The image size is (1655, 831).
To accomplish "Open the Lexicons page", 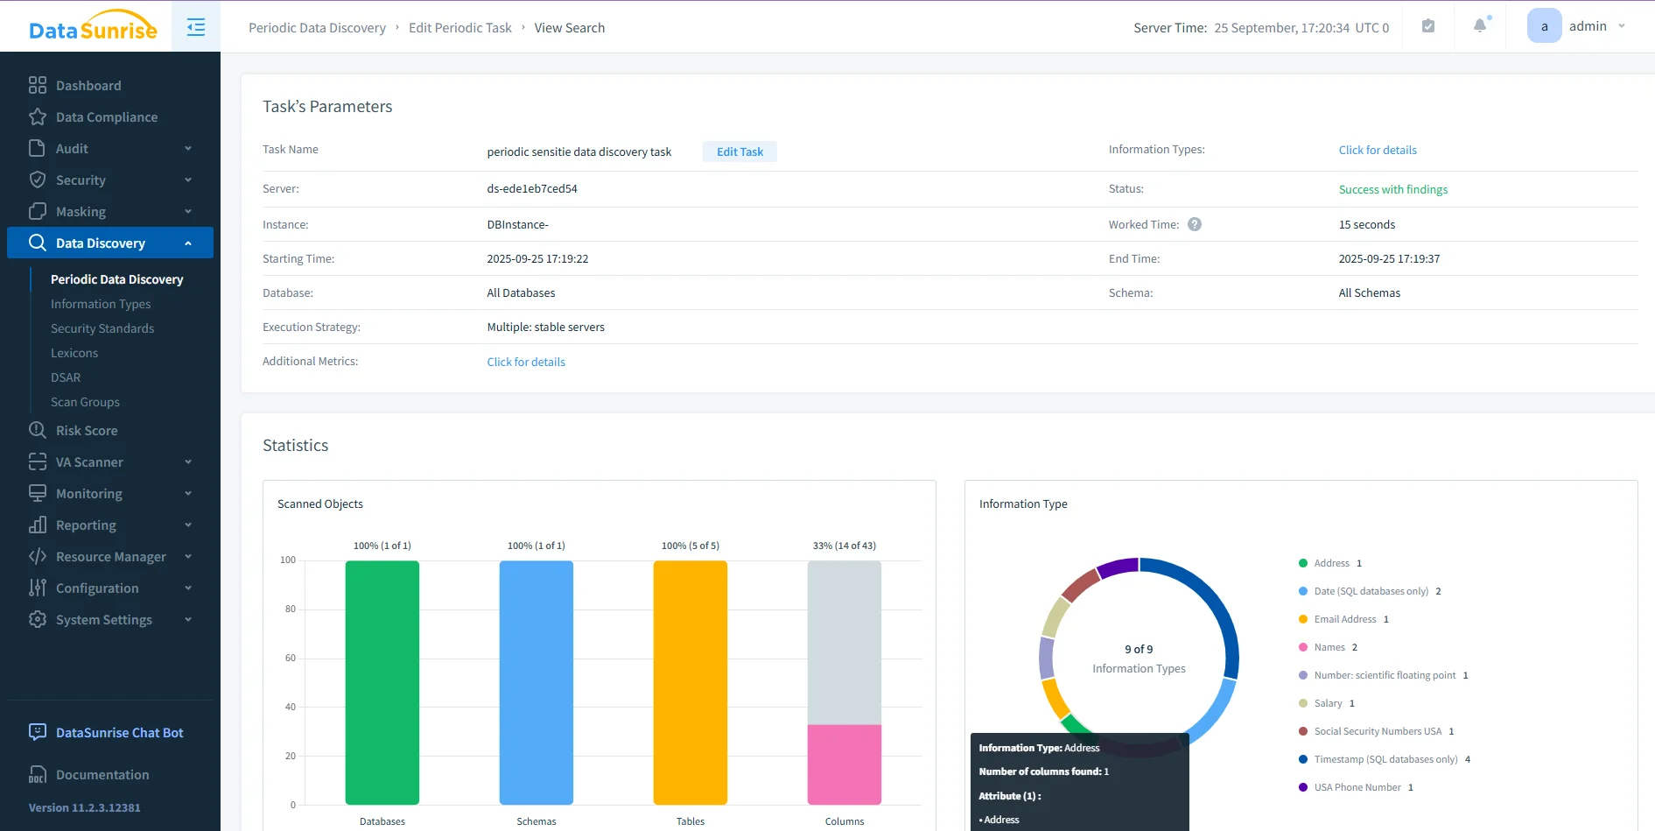I will 74,353.
